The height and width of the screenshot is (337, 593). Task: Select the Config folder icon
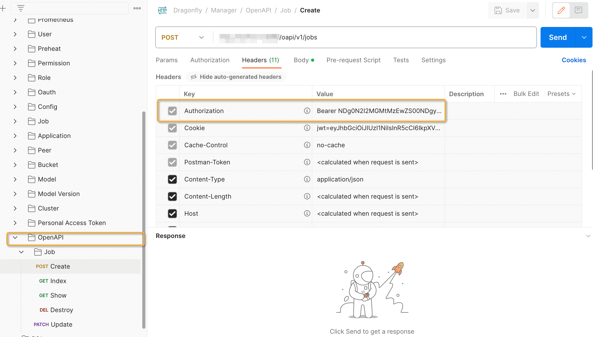(32, 107)
